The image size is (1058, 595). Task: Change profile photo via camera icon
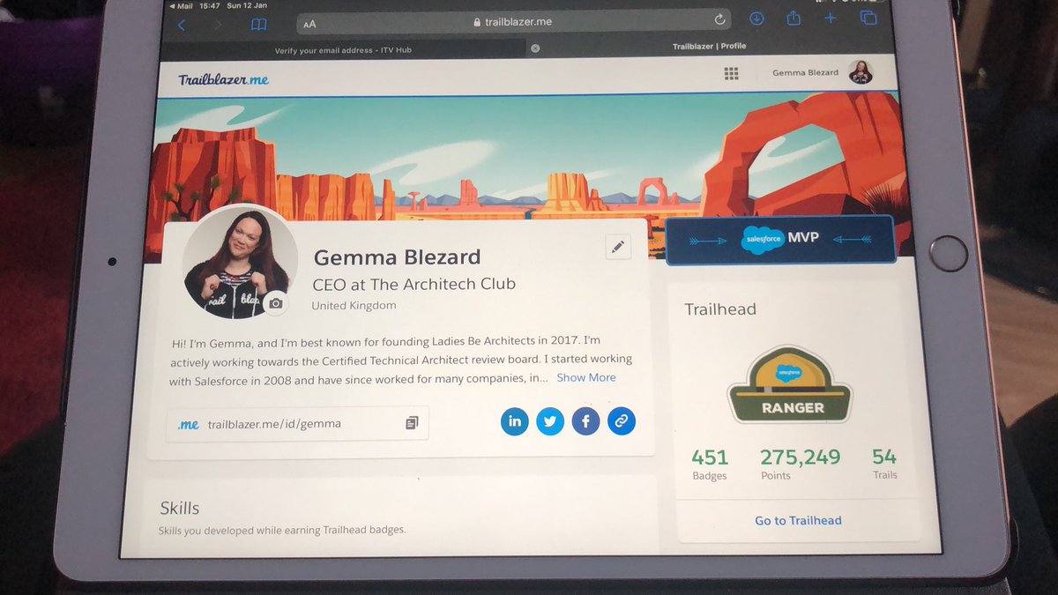pos(276,303)
